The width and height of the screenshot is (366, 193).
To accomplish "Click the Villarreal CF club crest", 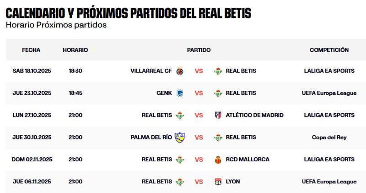I will [x=180, y=71].
